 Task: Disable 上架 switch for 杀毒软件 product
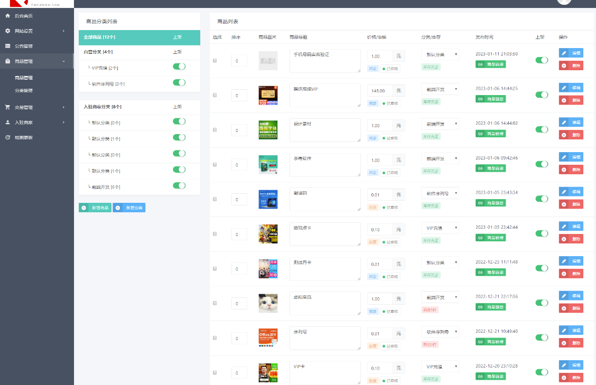tap(542, 164)
